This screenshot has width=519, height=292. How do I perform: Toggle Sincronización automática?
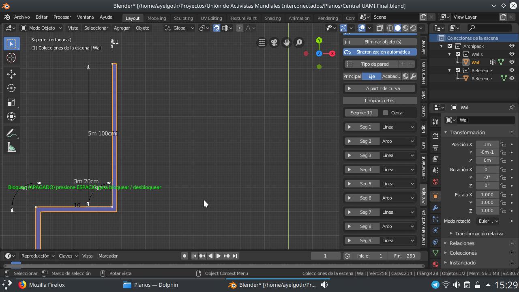tap(380, 52)
